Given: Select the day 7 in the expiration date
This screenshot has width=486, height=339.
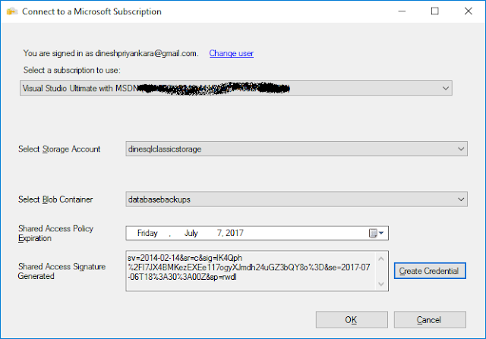Looking at the screenshot, I should (219, 234).
